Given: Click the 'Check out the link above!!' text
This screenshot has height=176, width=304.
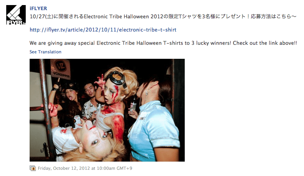Looking at the screenshot, I should point(265,43).
